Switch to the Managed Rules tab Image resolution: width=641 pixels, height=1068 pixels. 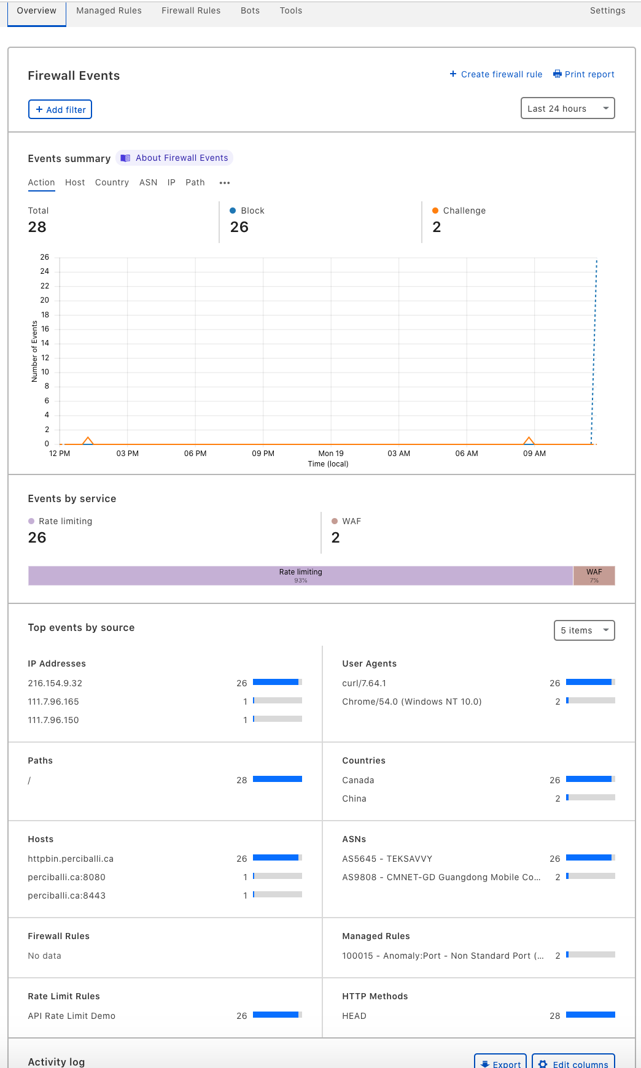pyautogui.click(x=109, y=10)
